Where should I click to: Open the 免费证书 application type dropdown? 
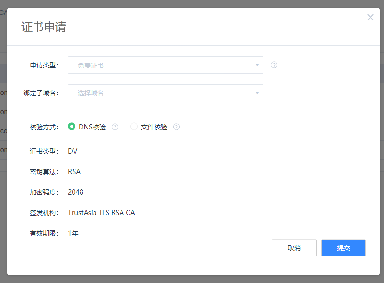point(165,65)
